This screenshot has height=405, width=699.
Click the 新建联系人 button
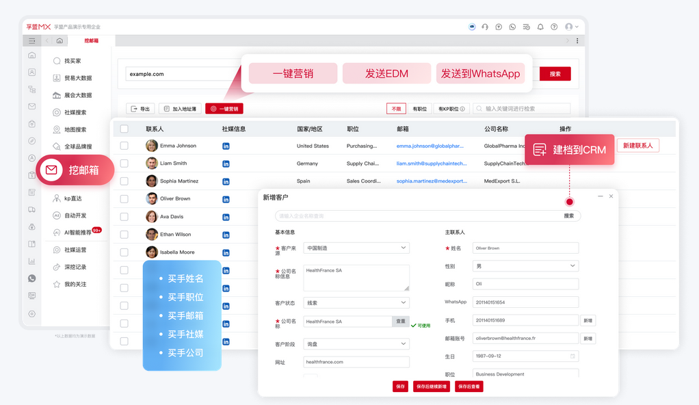coord(637,145)
